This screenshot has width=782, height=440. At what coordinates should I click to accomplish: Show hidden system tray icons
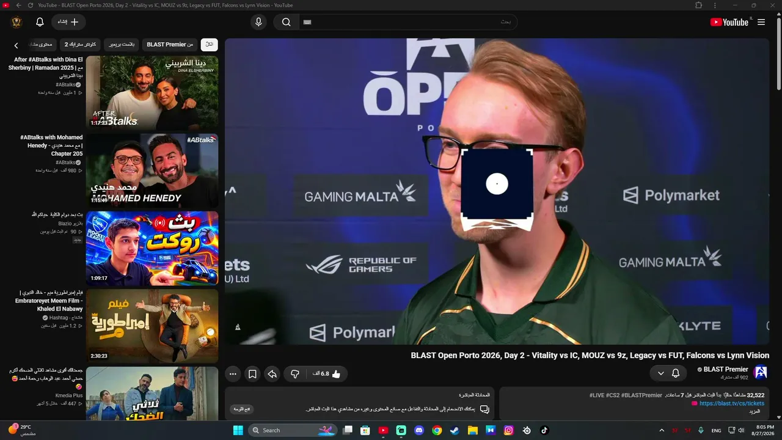pos(662,430)
